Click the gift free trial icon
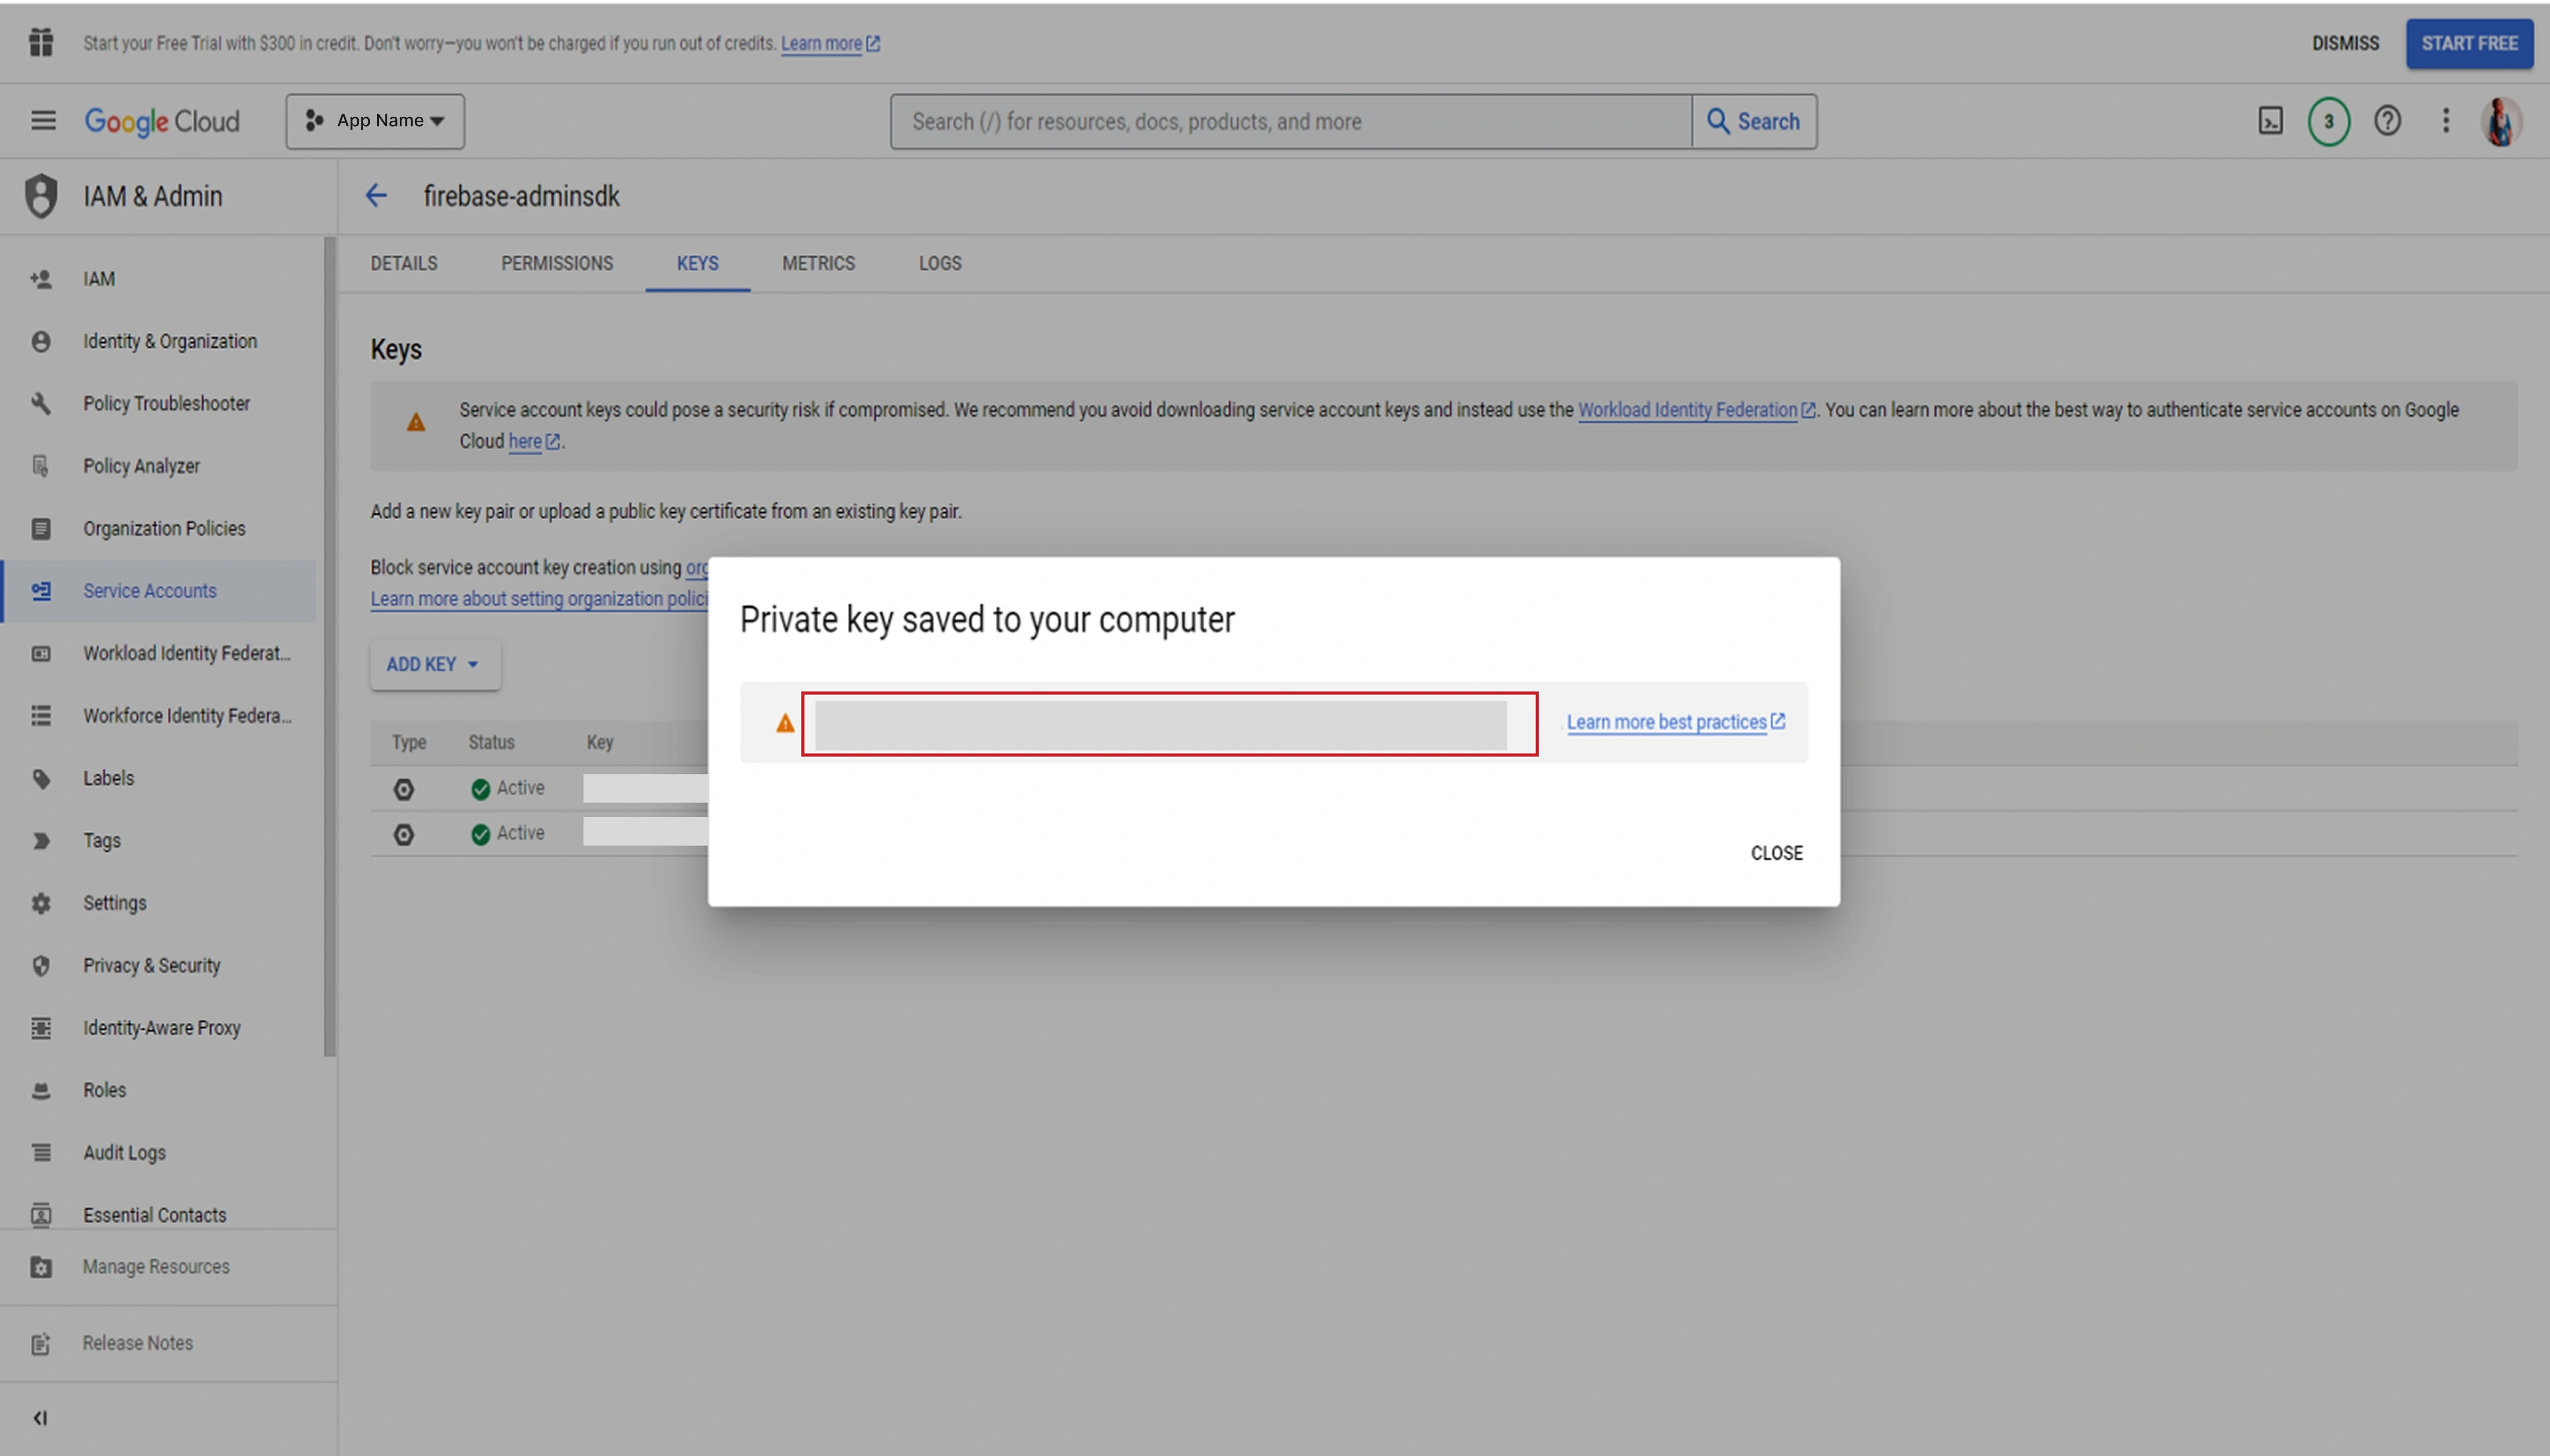2550x1456 pixels. tap(41, 43)
